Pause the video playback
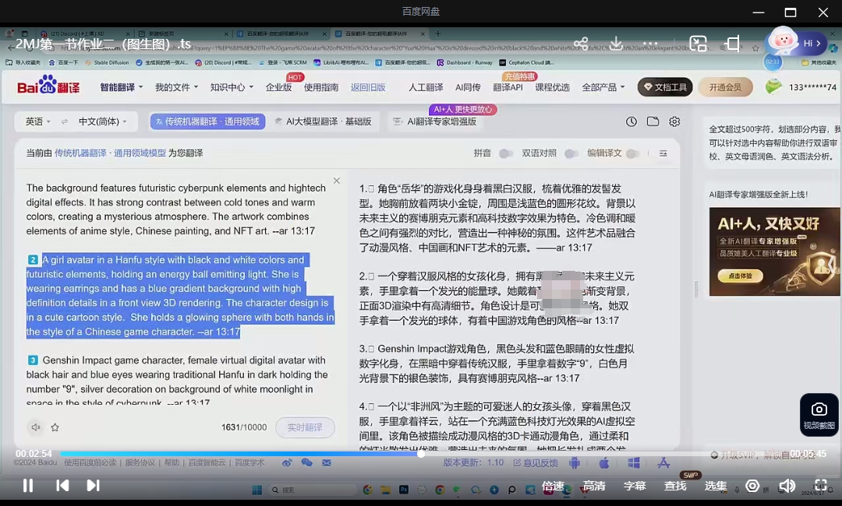The image size is (842, 506). click(x=28, y=486)
